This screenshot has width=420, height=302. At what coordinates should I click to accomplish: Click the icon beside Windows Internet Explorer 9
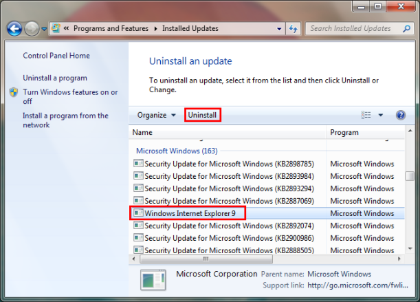pos(138,213)
